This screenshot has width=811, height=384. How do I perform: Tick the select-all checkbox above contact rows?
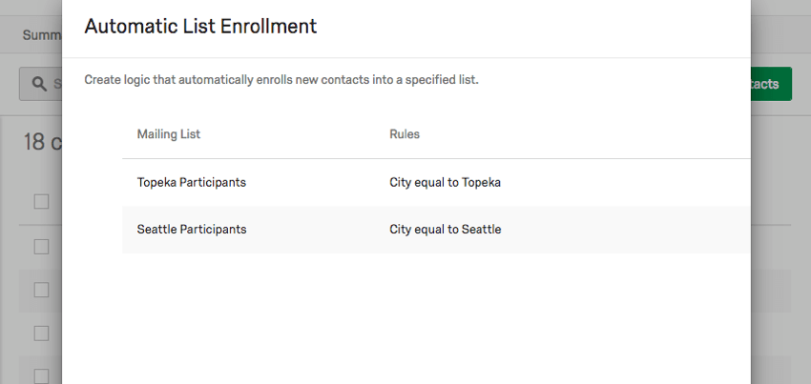(41, 202)
